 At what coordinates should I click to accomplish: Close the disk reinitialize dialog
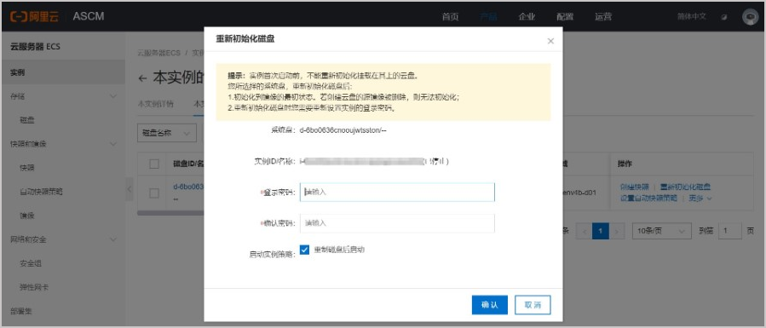pos(550,41)
